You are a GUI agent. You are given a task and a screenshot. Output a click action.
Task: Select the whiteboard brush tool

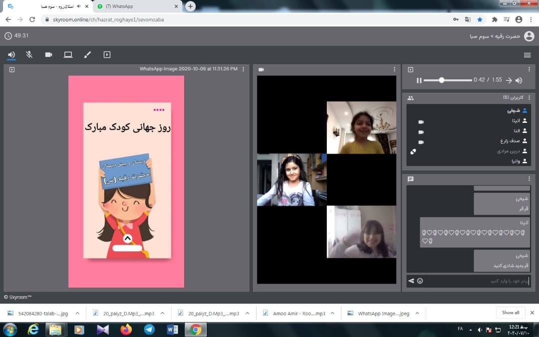click(87, 55)
